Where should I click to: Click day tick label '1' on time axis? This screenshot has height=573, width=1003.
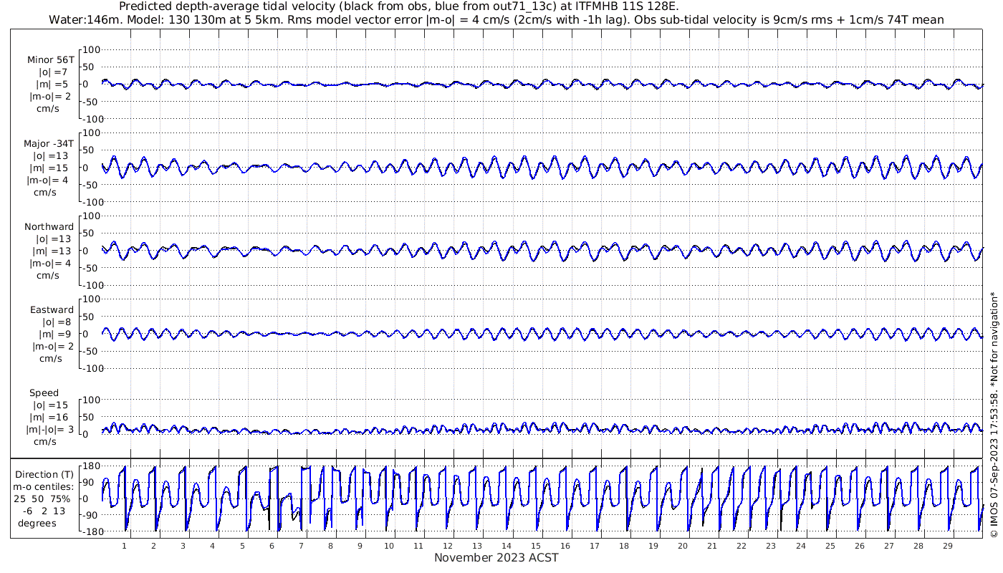pyautogui.click(x=125, y=545)
